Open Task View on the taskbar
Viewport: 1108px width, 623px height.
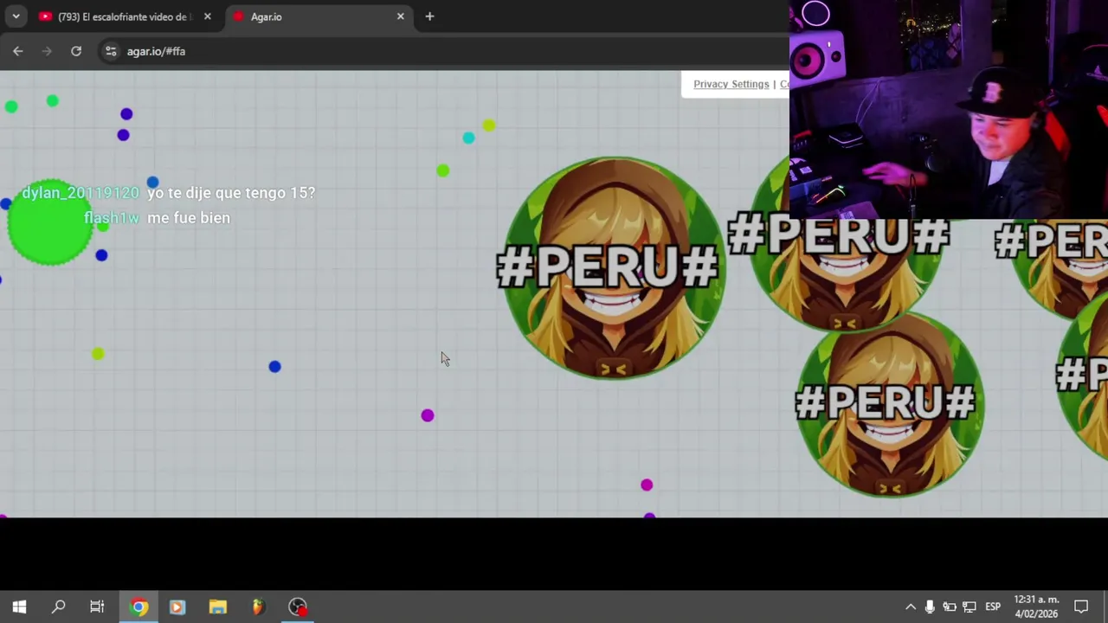[x=97, y=607]
